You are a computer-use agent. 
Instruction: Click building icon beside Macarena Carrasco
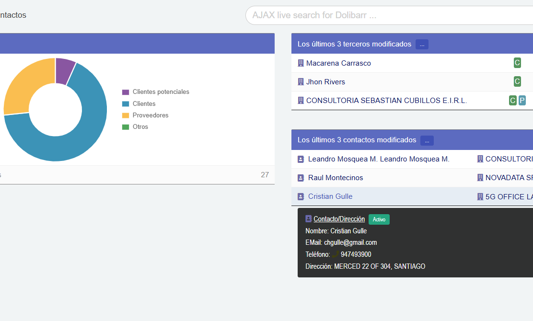(x=301, y=63)
